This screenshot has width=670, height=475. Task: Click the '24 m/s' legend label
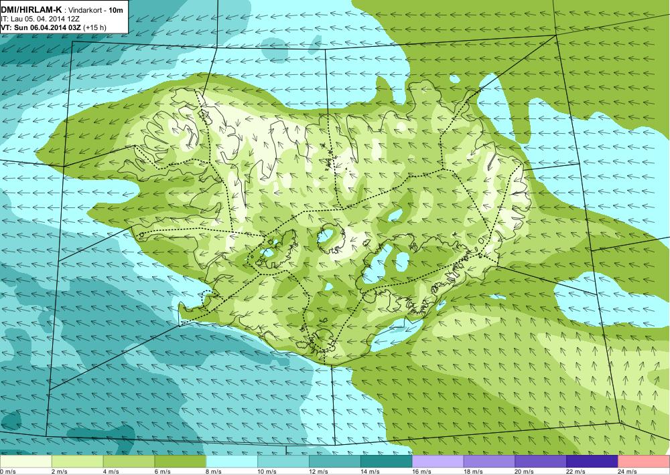[628, 472]
